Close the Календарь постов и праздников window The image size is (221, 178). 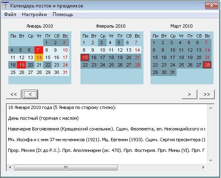pos(211,6)
